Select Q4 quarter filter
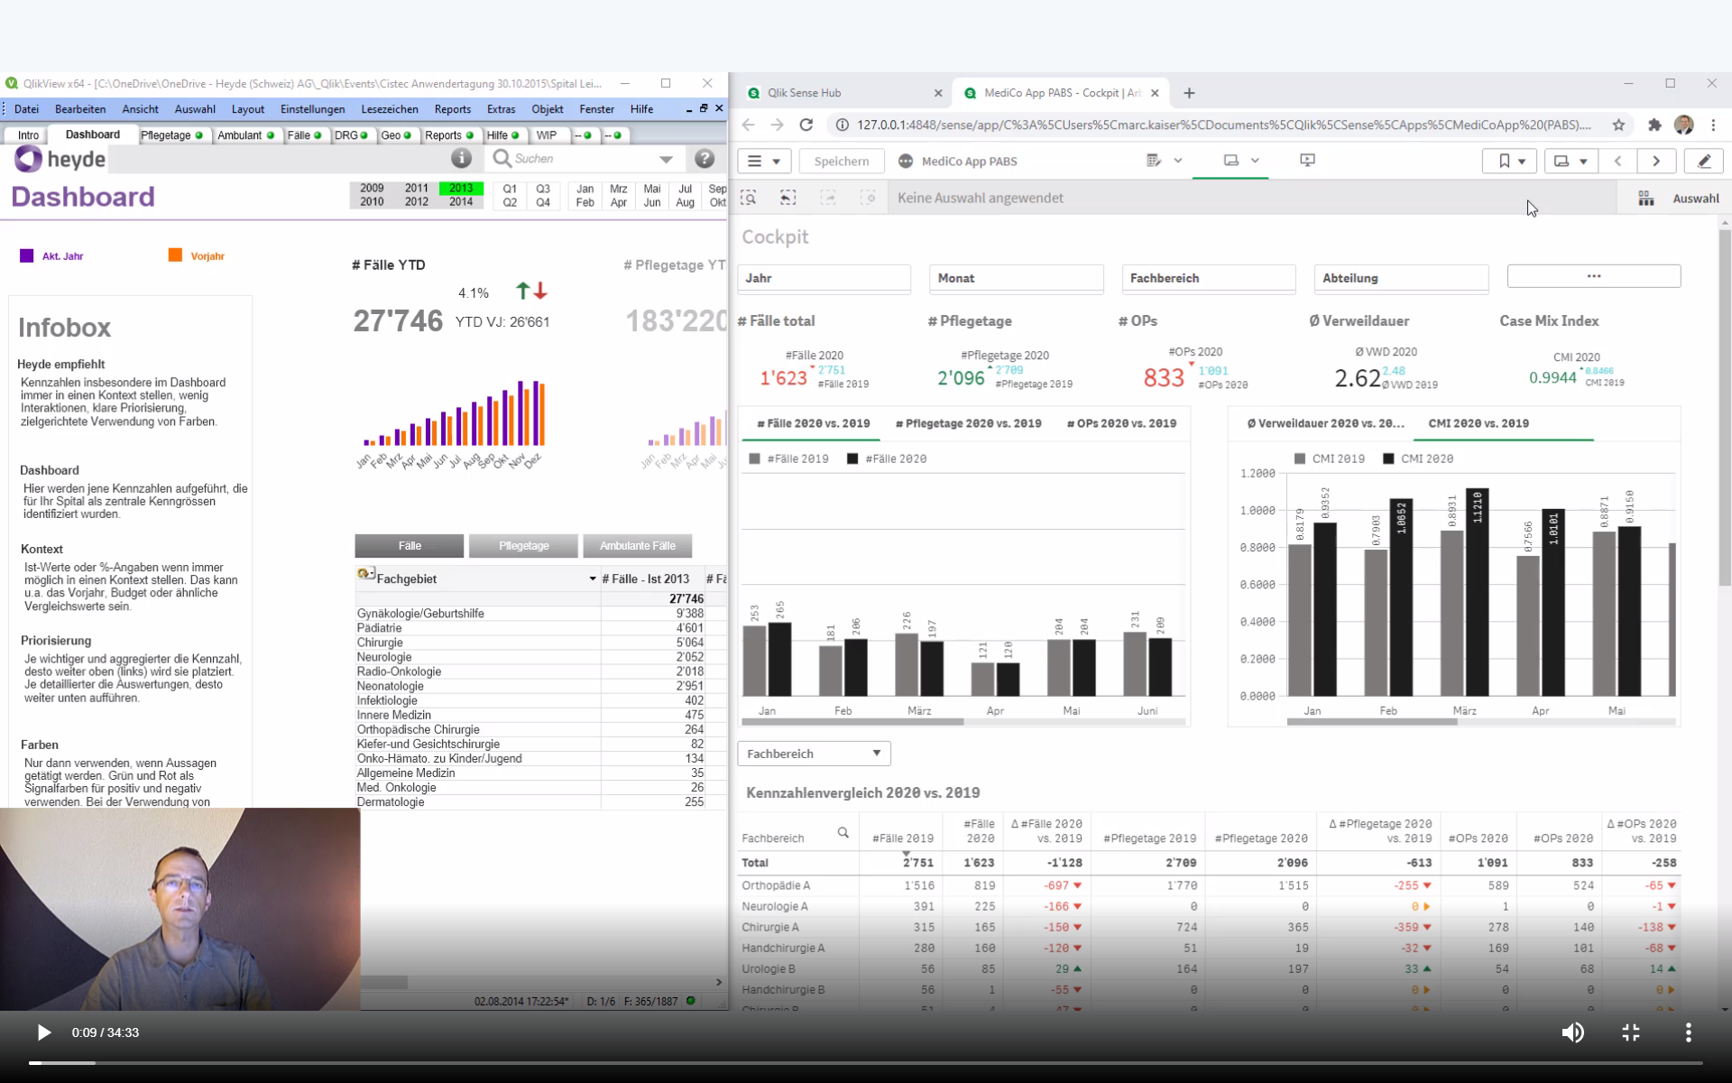1732x1083 pixels. click(543, 202)
